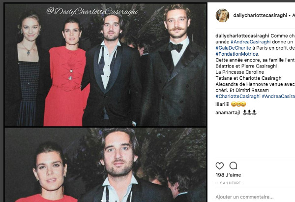The image size is (295, 202).
Task: Visit commenter anamartajl's profile
Action: [x=228, y=113]
